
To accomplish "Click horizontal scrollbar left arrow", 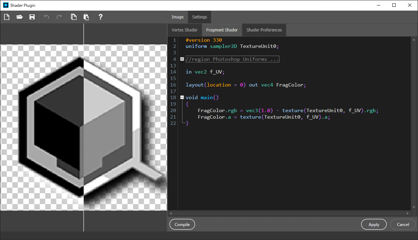I will coord(170,213).
